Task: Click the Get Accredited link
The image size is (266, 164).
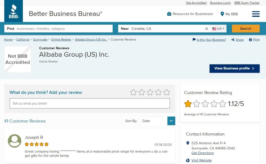Action: (x=196, y=3)
